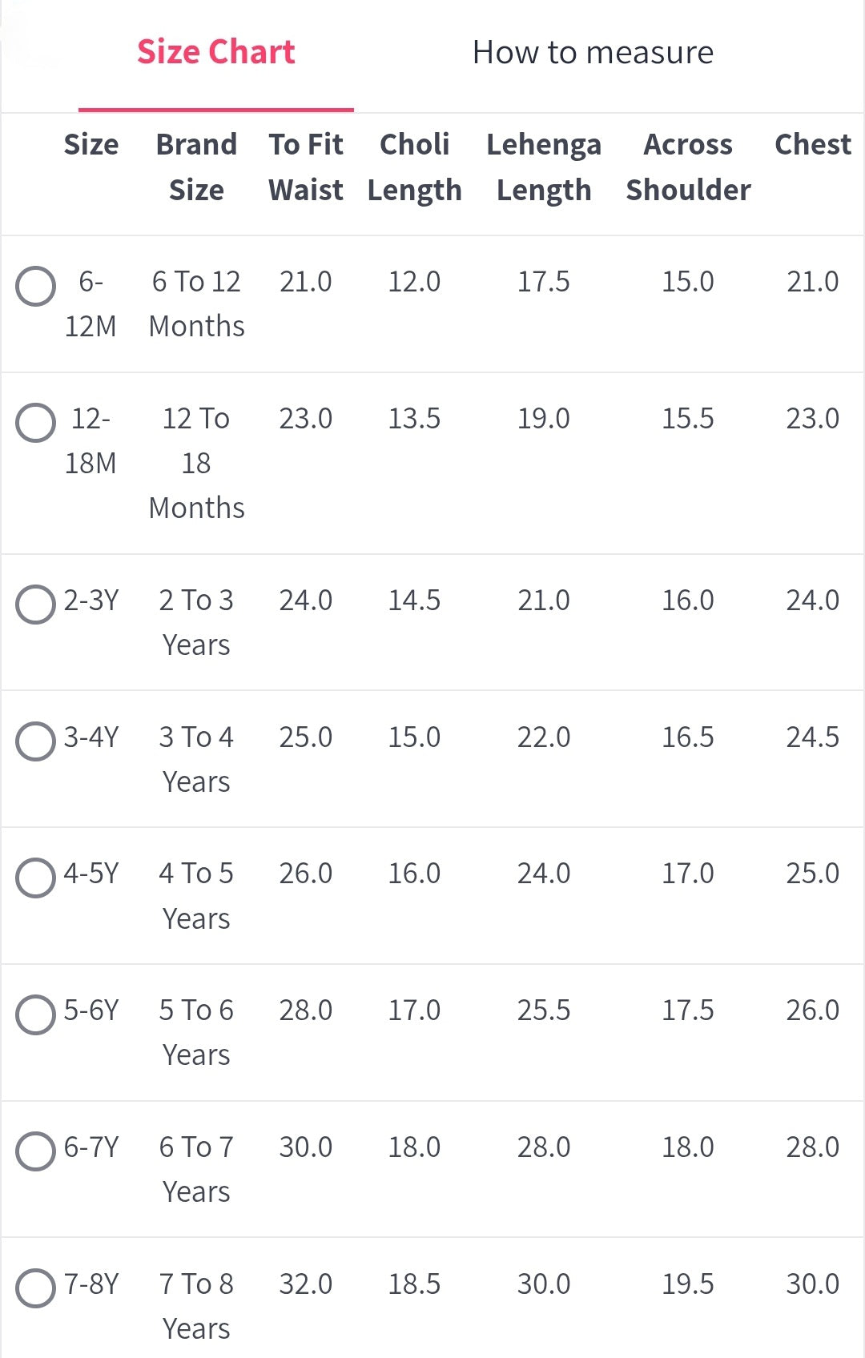
Task: Click the Lehenga Length column header
Action: [x=544, y=167]
